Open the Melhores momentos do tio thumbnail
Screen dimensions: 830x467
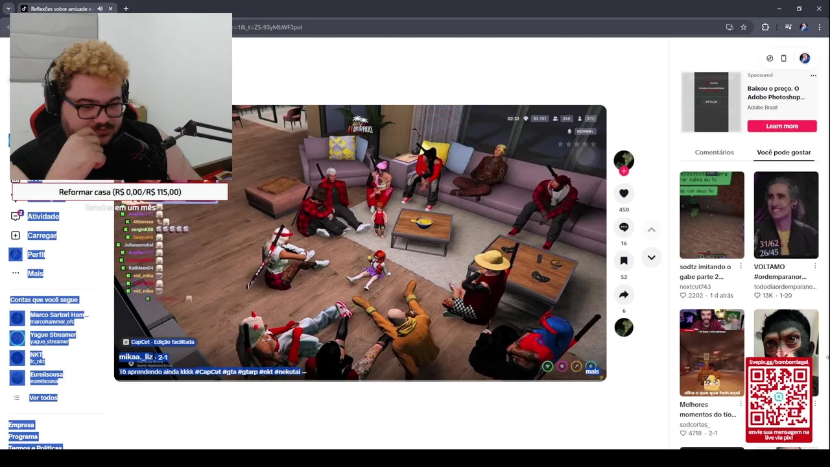(x=711, y=353)
